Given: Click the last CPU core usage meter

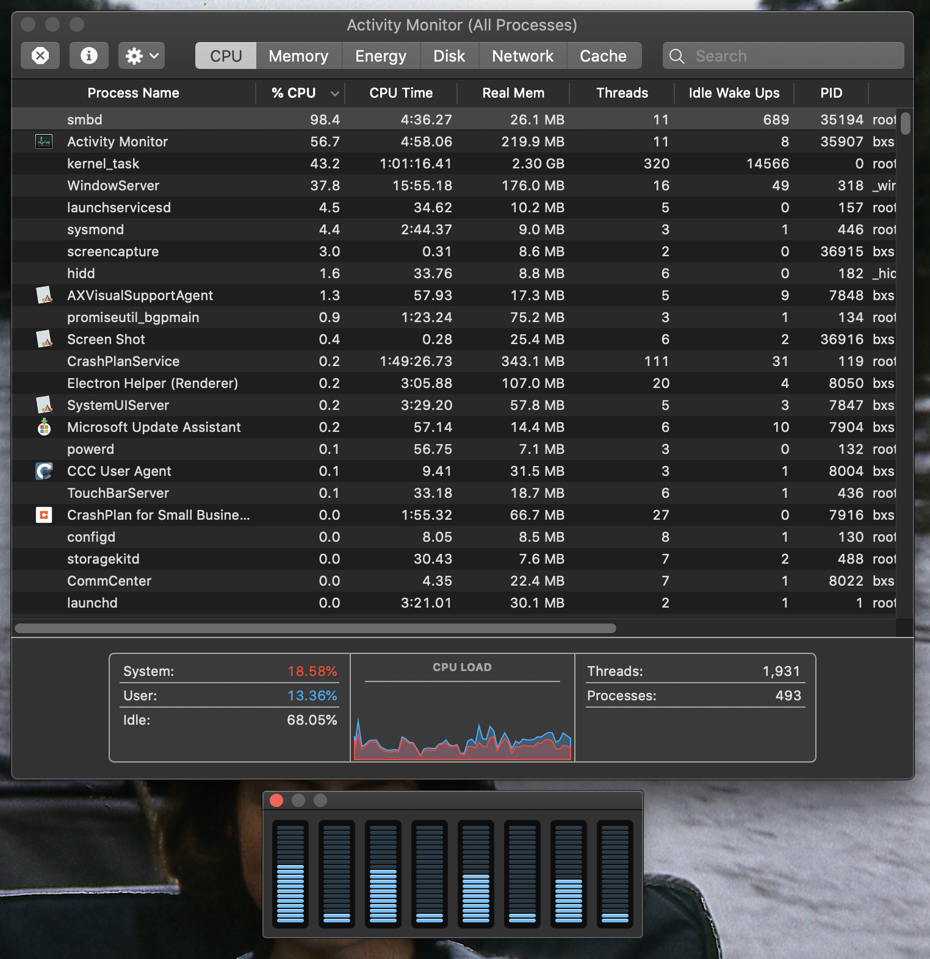Looking at the screenshot, I should 615,874.
